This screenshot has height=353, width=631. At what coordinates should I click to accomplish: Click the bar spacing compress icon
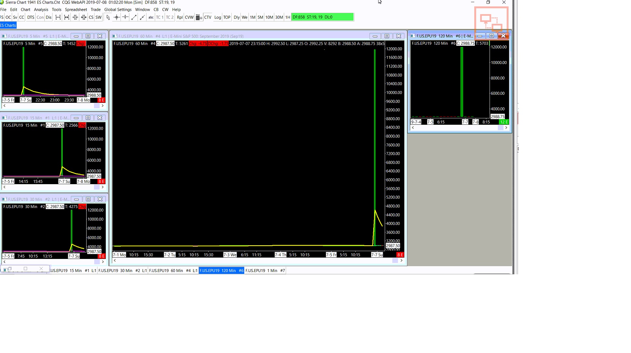75,17
